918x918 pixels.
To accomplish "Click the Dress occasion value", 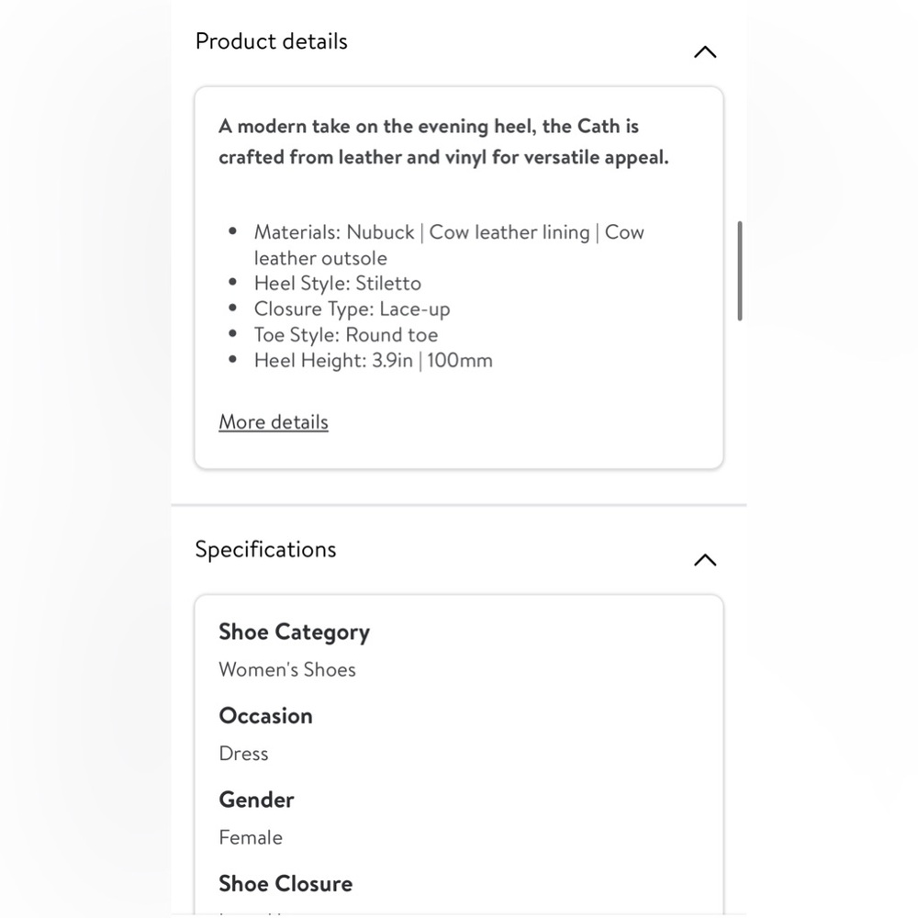I will tap(243, 754).
